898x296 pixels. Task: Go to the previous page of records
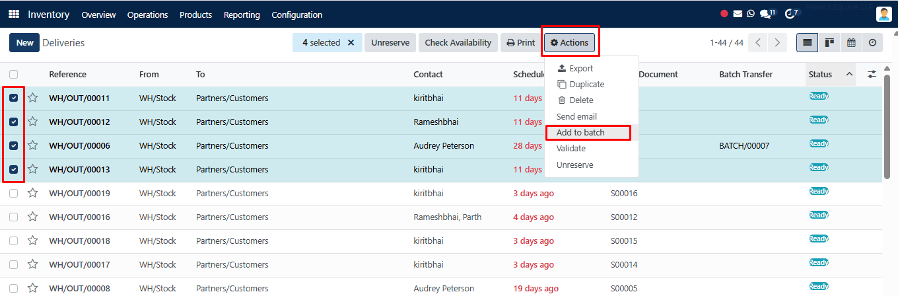click(758, 43)
